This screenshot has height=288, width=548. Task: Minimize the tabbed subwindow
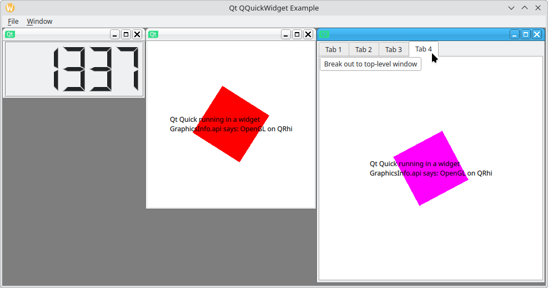[515, 34]
